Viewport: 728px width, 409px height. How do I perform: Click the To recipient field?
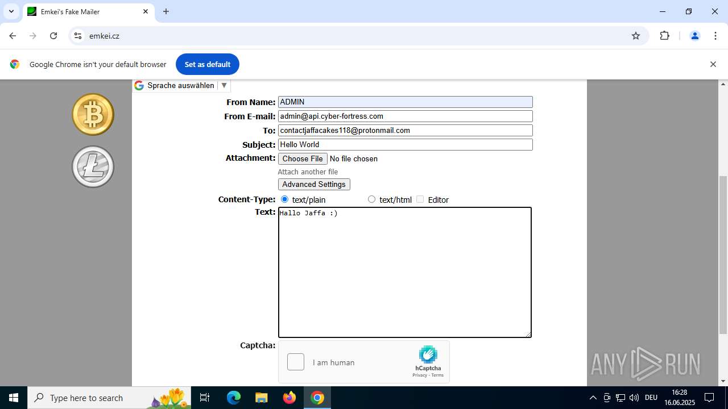pos(405,131)
